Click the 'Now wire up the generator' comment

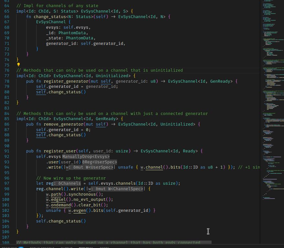[x=71, y=178]
